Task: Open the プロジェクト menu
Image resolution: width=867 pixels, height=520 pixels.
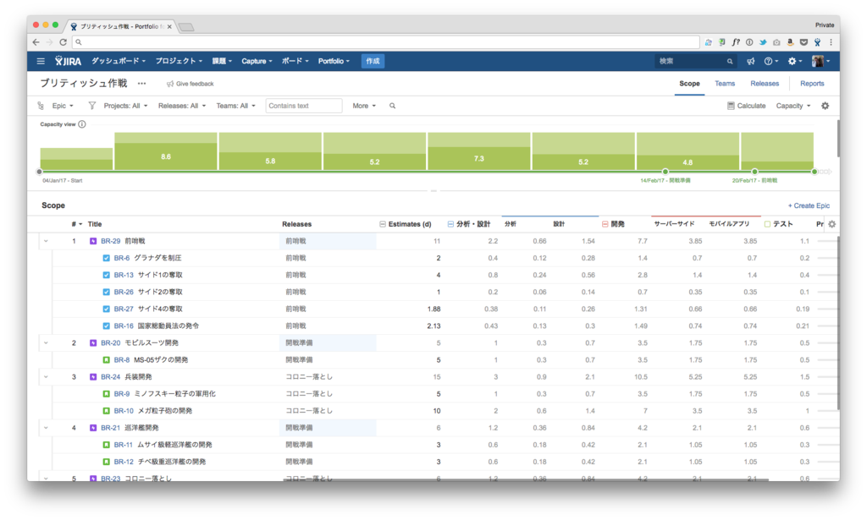Action: pyautogui.click(x=179, y=61)
